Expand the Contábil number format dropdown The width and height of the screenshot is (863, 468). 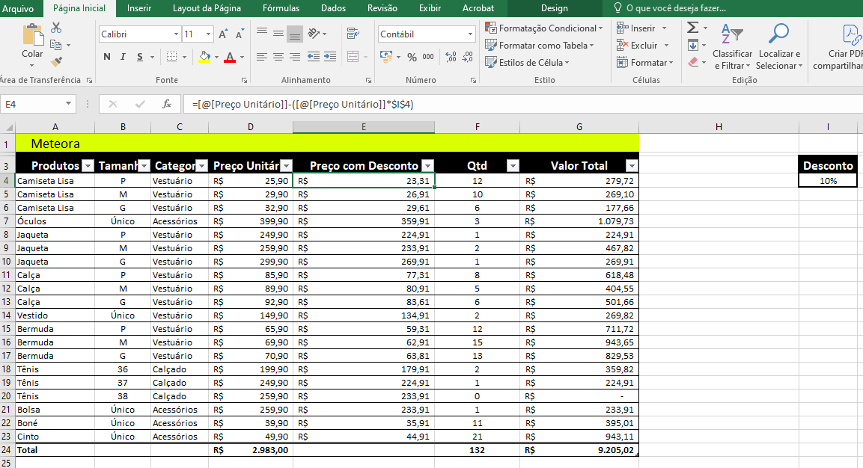tap(470, 34)
